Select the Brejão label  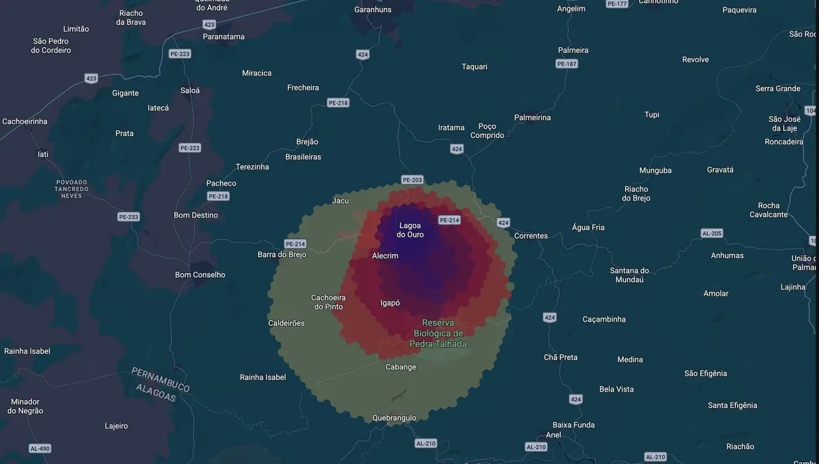pyautogui.click(x=307, y=142)
